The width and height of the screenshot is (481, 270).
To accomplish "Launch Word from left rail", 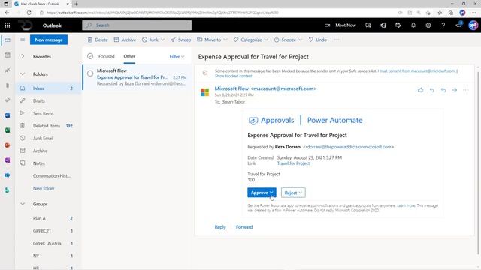I will [8, 115].
